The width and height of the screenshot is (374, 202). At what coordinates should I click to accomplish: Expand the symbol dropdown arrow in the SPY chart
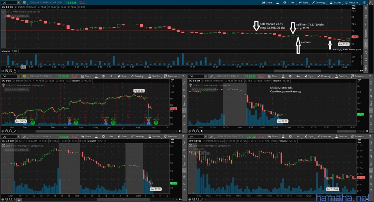tap(205, 136)
